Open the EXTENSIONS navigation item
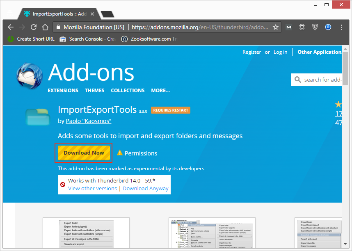This screenshot has height=251, width=352. (63, 91)
